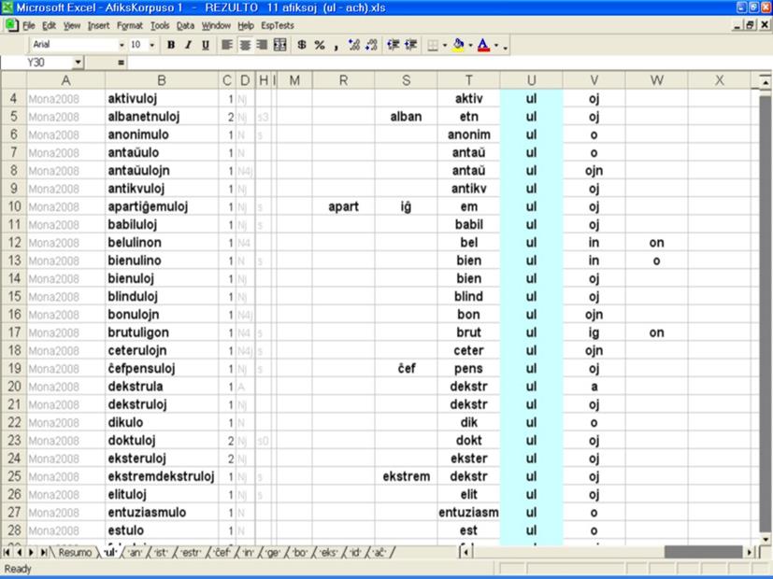Align cell text left
Screen dimensions: 773x579
(227, 46)
